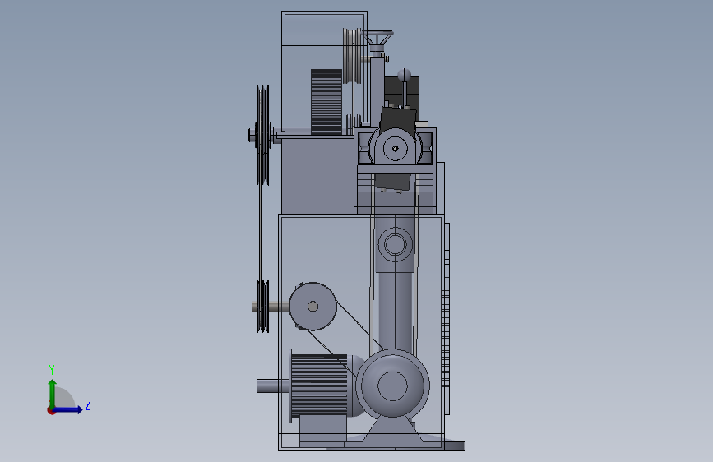
Task: Select the small grooved pulley on the lower-left shaft
Action: coord(262,307)
